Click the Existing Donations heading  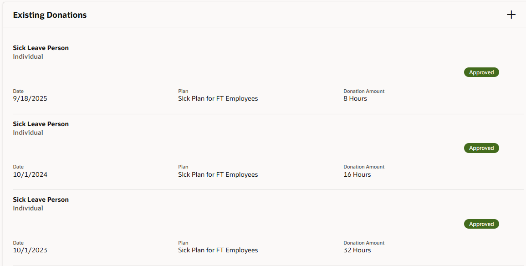pos(50,15)
